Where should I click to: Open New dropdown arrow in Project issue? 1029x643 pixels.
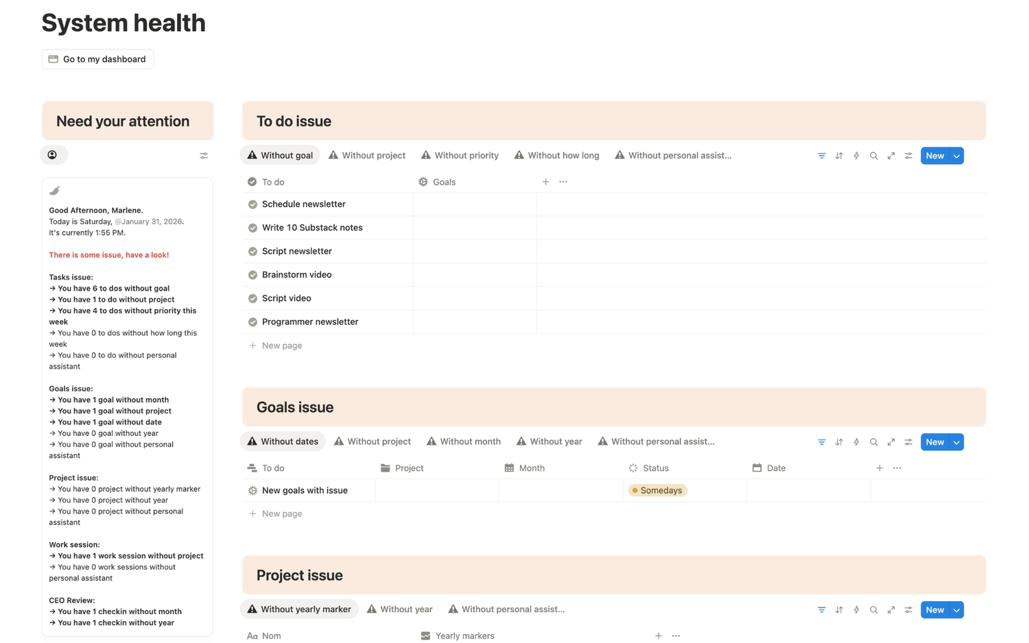956,609
